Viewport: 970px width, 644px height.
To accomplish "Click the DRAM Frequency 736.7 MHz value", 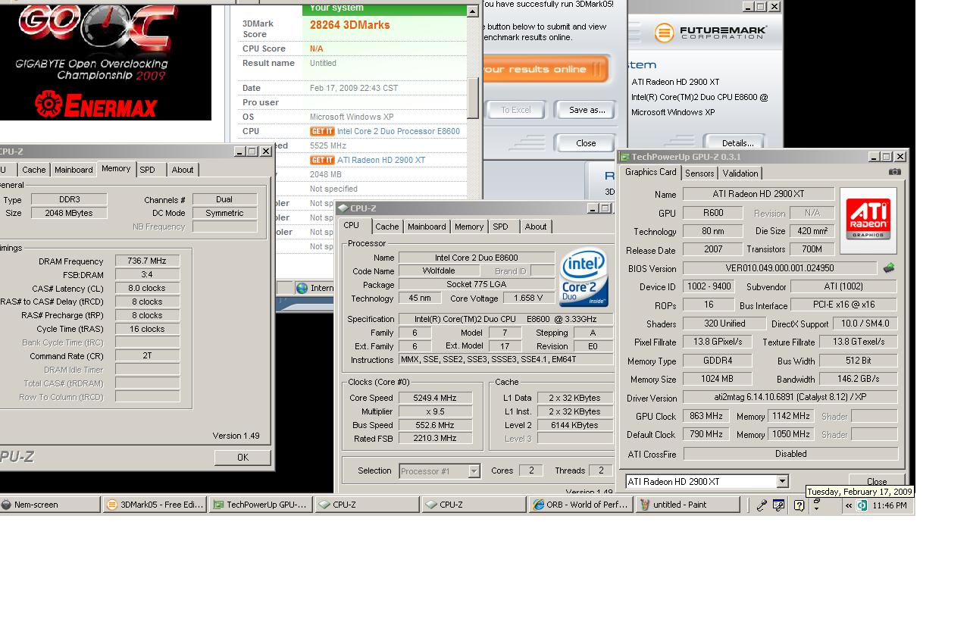I will (x=147, y=261).
